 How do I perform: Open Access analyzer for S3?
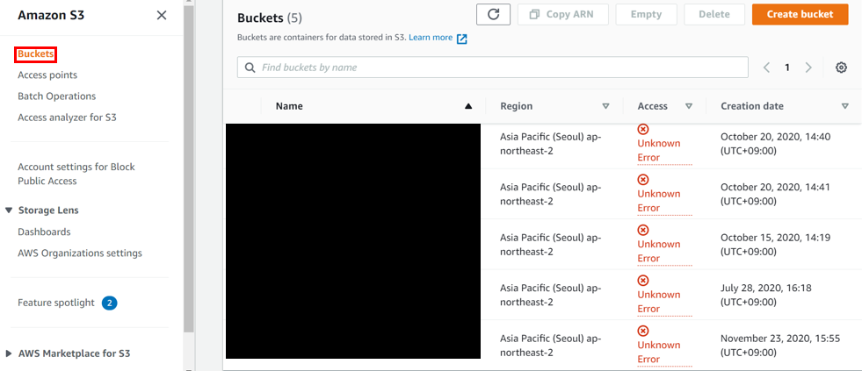point(67,118)
